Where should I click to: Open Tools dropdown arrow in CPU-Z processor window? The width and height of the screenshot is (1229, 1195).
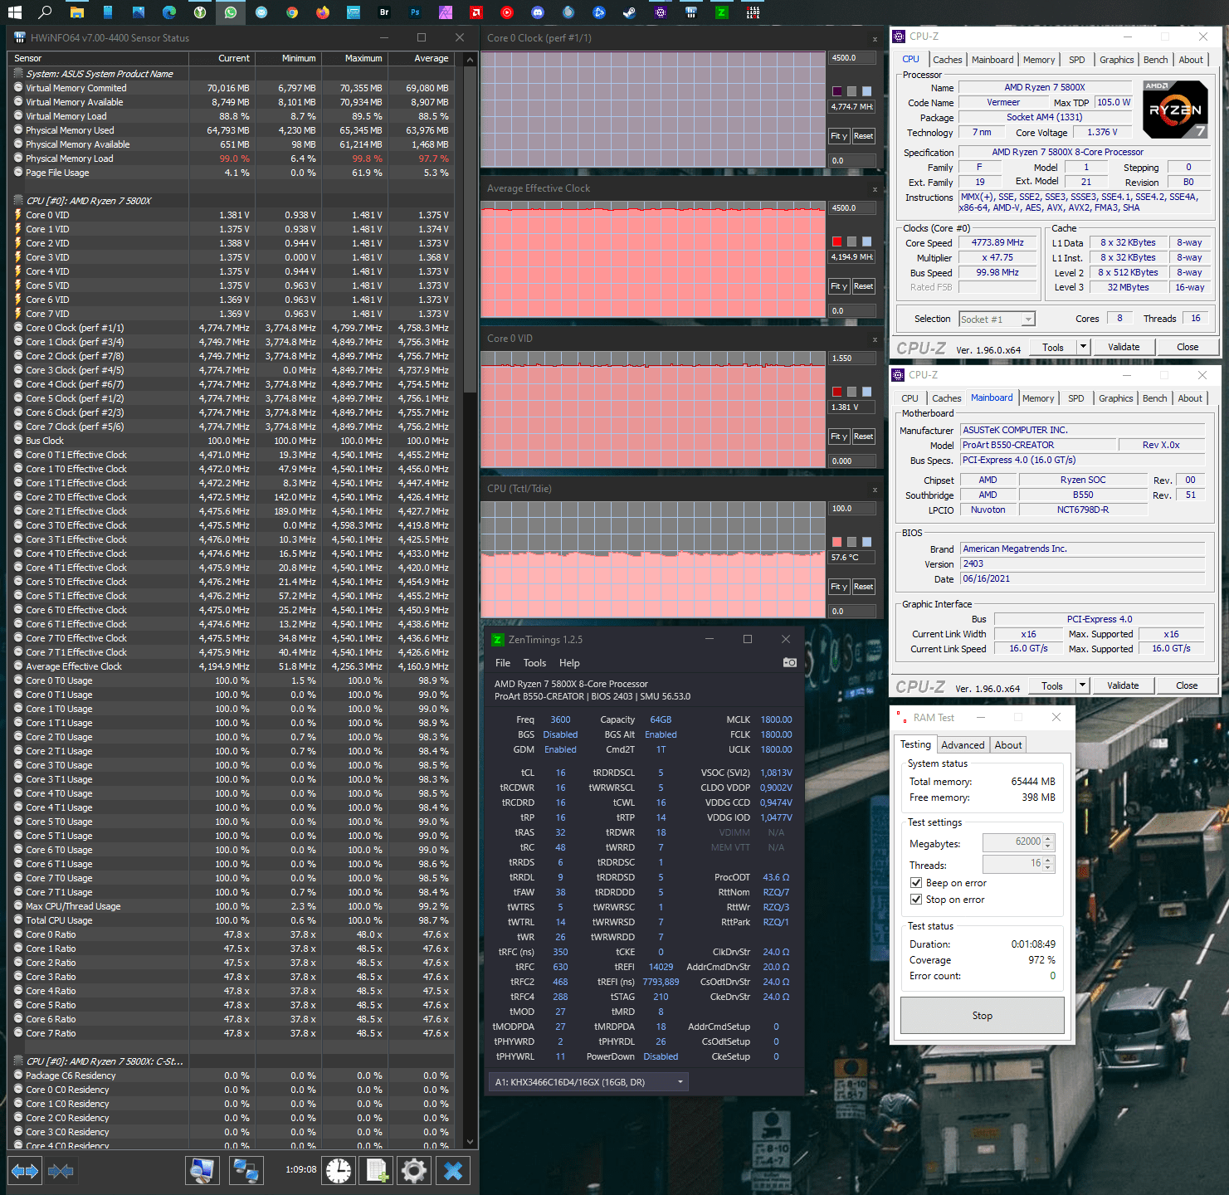1083,347
